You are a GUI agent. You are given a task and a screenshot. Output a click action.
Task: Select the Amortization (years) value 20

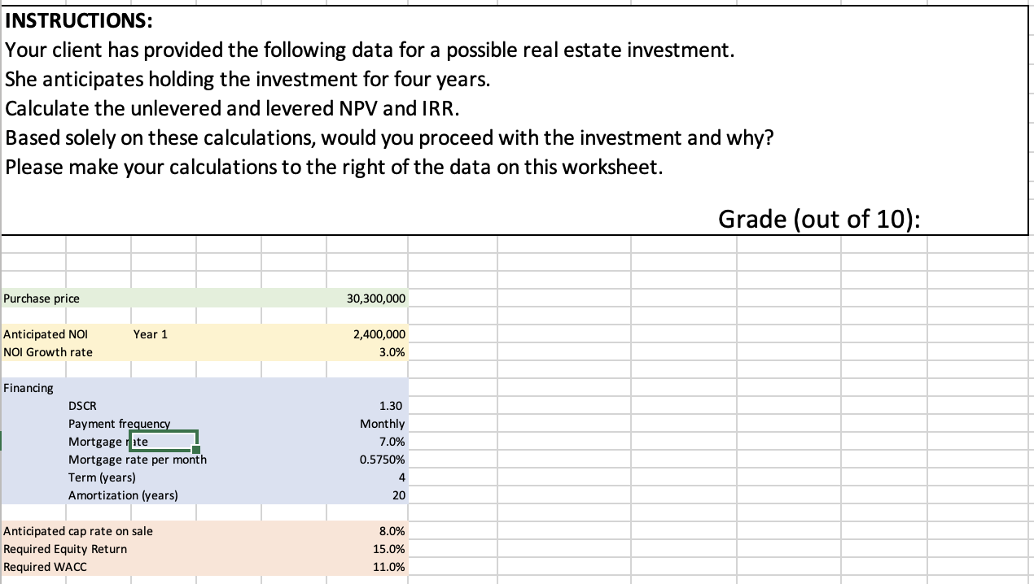click(x=367, y=495)
